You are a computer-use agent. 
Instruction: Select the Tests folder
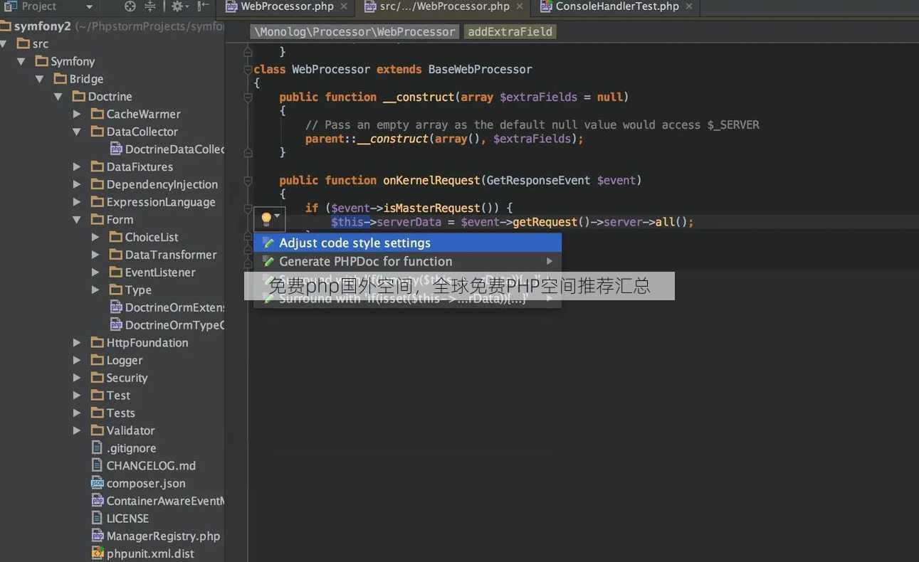click(120, 413)
